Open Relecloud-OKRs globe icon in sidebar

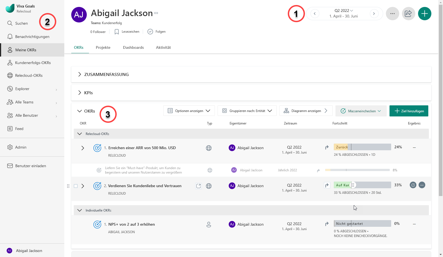(x=10, y=75)
